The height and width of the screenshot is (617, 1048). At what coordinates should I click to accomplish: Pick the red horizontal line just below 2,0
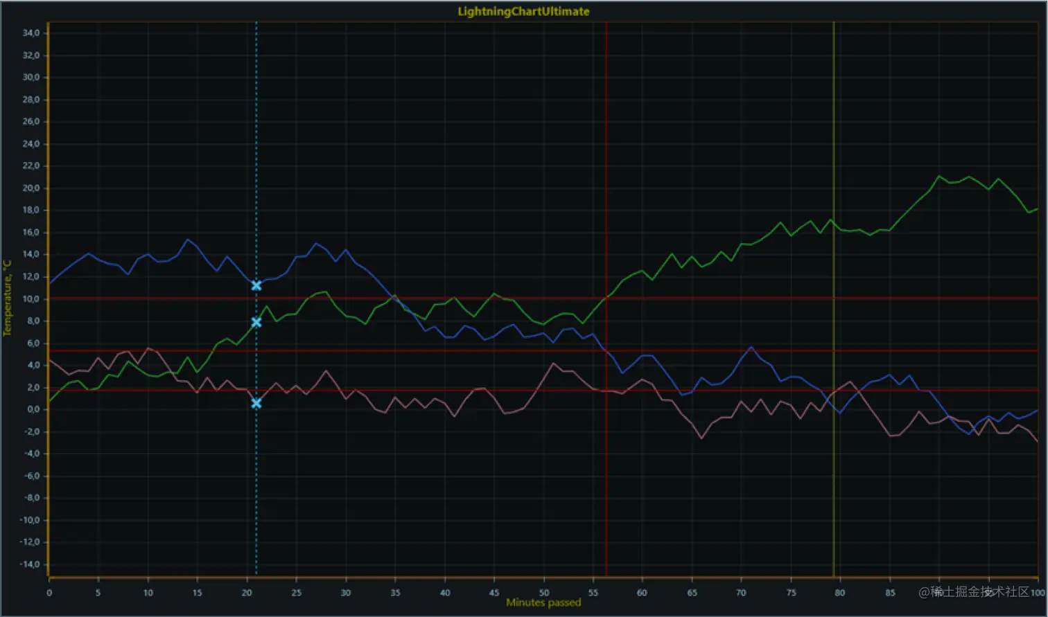pos(543,391)
